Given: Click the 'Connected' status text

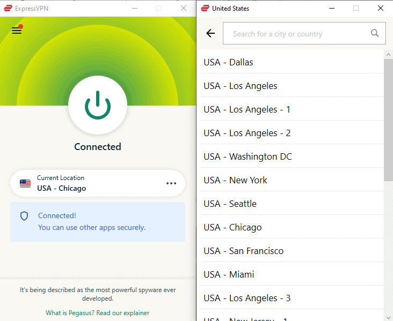Looking at the screenshot, I should tap(98, 147).
